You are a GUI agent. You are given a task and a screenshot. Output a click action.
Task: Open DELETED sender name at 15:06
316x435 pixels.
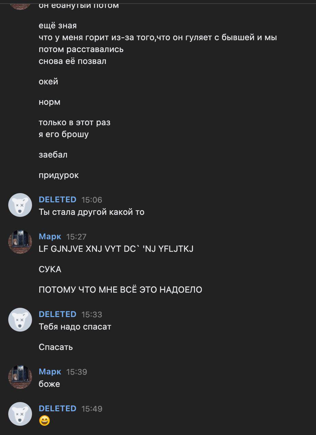57,199
